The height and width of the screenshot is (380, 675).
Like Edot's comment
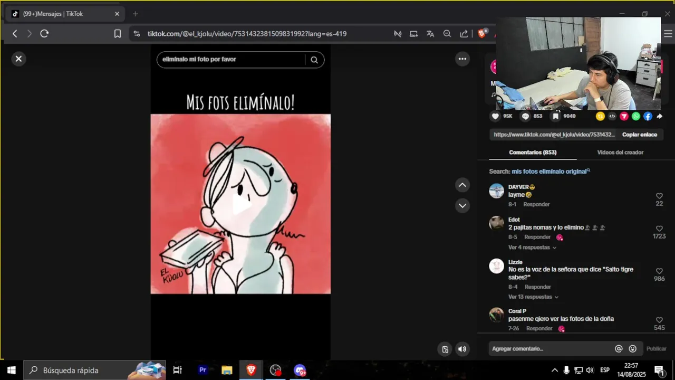coord(659,229)
